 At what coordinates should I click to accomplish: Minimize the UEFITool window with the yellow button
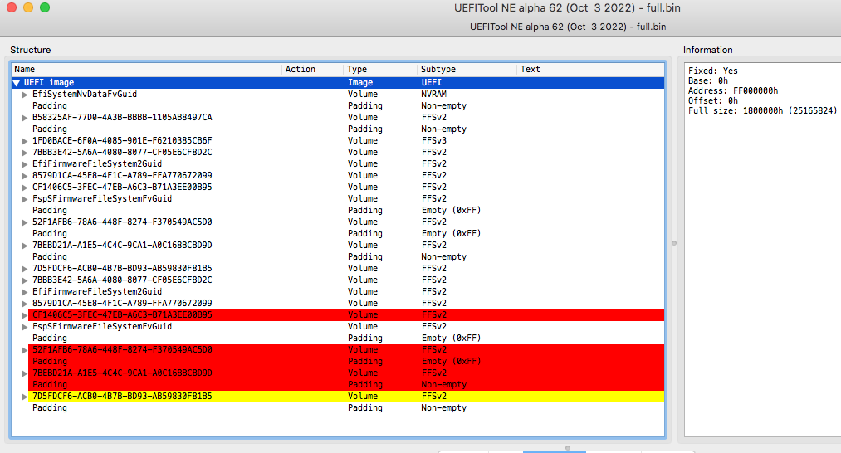click(28, 7)
